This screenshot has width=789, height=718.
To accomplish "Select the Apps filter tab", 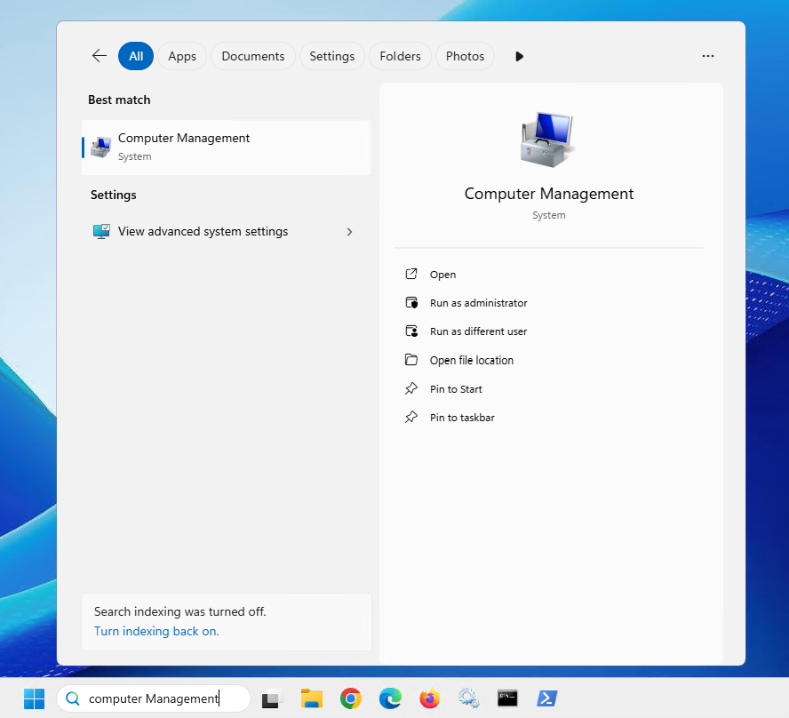I will point(182,56).
